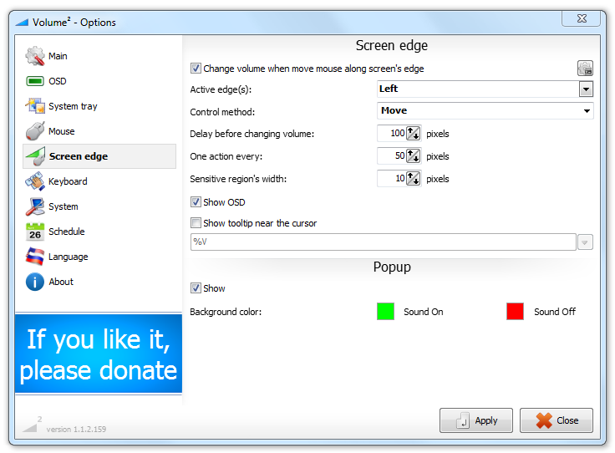The width and height of the screenshot is (615, 453).
Task: Expand the Active edge(s) dropdown arrow
Action: (586, 89)
